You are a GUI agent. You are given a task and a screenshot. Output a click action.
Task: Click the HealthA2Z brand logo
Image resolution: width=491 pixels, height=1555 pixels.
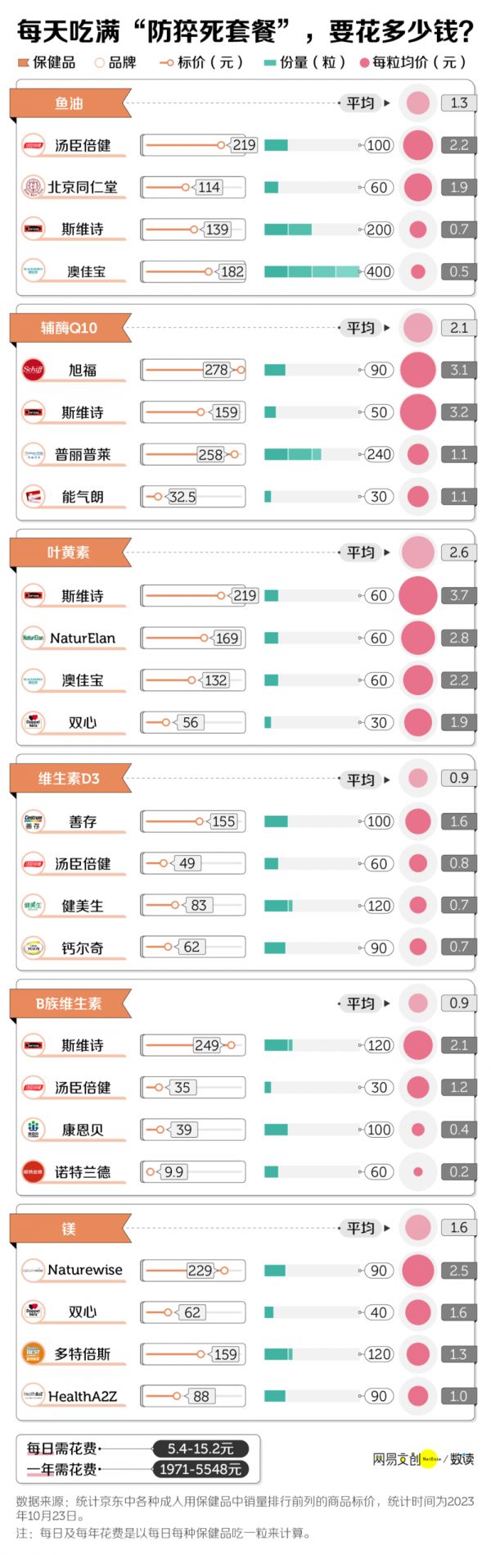(33, 1395)
